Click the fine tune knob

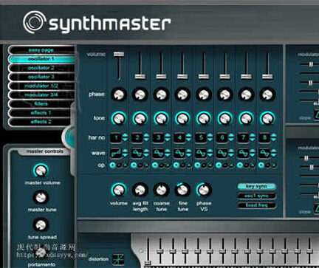click(182, 190)
